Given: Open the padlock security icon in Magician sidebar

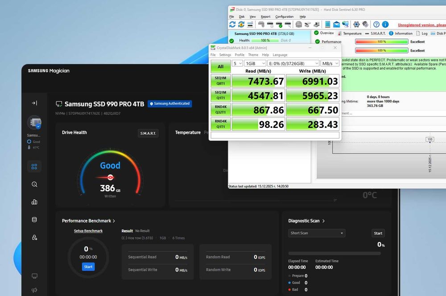Looking at the screenshot, I should 34,237.
